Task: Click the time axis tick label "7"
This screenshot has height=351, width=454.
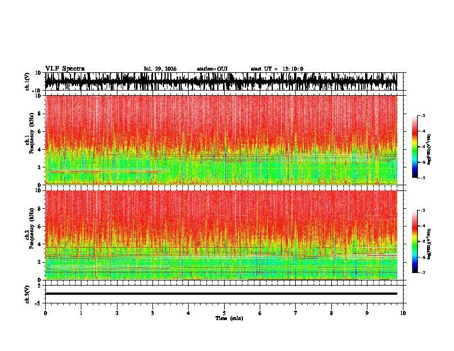Action: (x=296, y=313)
